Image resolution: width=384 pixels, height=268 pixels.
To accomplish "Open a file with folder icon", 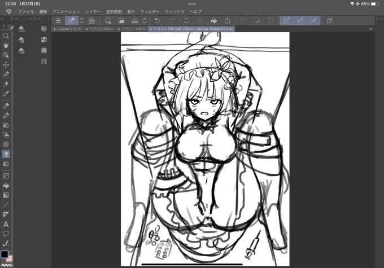I will pyautogui.click(x=121, y=20).
